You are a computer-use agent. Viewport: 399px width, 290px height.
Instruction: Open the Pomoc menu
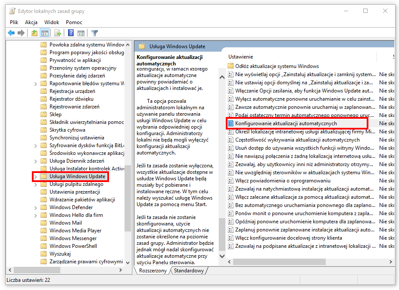tap(74, 22)
